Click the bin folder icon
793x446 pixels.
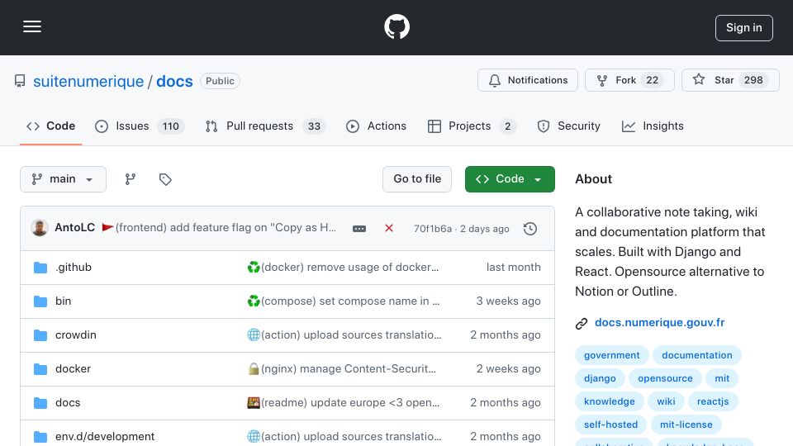coord(40,301)
